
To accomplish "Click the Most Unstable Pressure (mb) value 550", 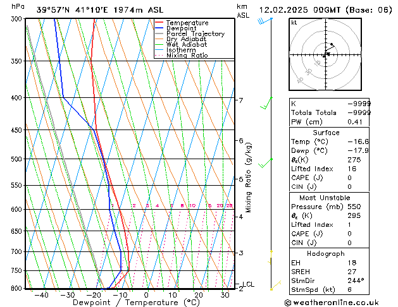I will 354,207.
